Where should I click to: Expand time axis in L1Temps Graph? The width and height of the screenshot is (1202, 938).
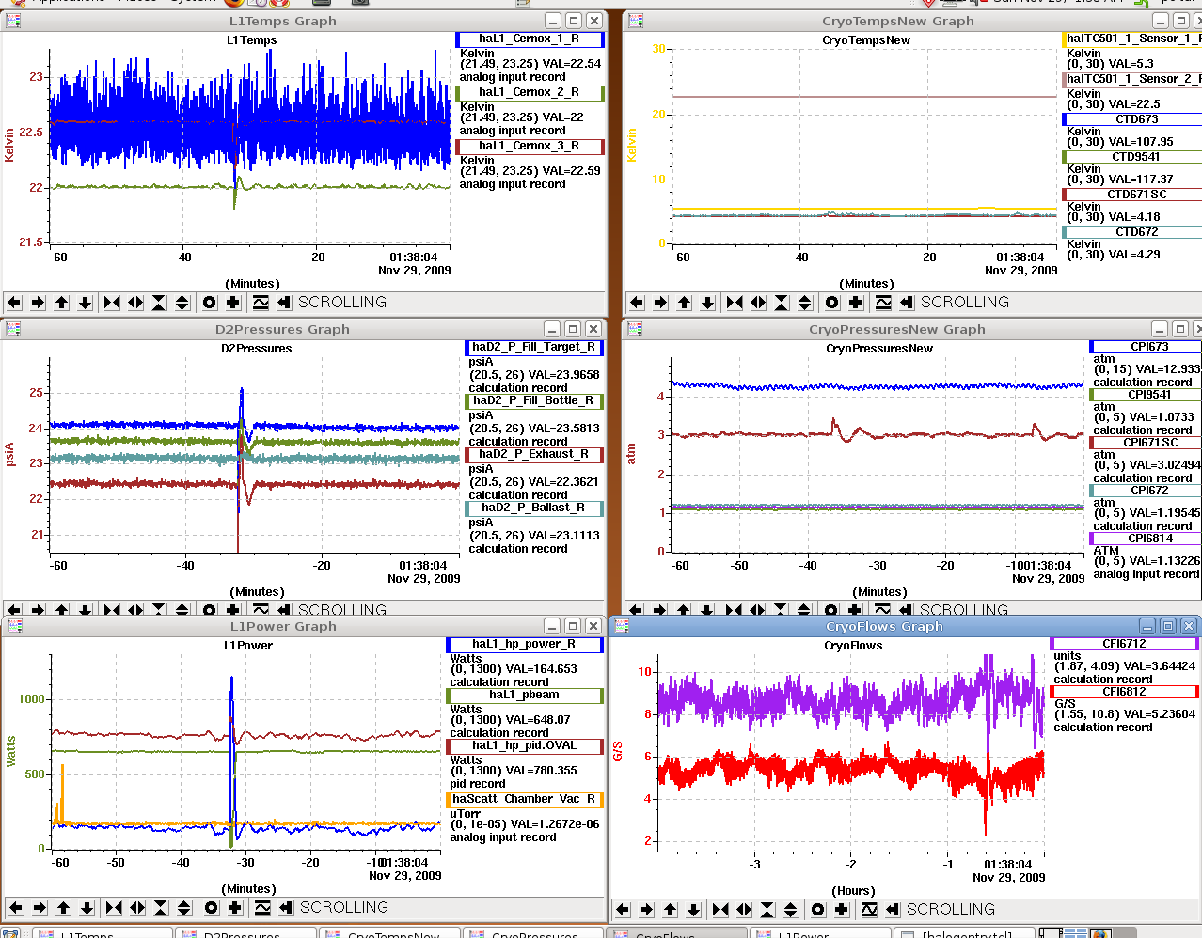click(135, 303)
